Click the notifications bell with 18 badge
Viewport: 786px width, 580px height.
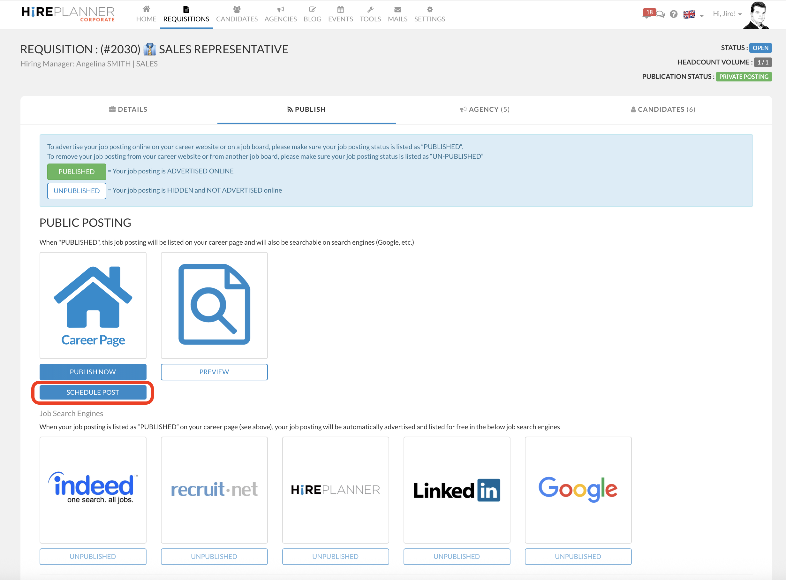[647, 14]
